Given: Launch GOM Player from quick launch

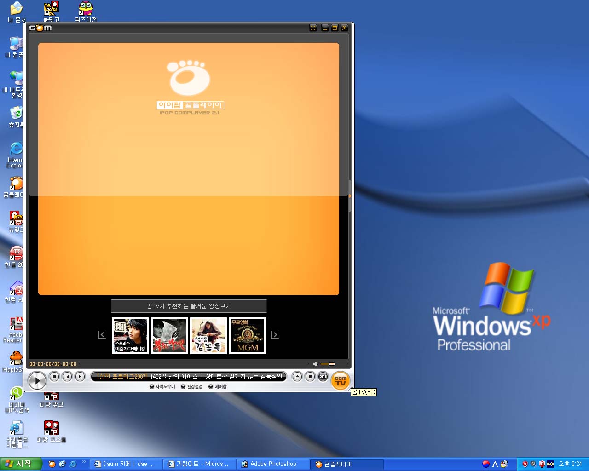Looking at the screenshot, I should [x=52, y=464].
